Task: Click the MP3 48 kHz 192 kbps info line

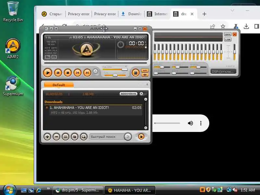Action: 74,113
